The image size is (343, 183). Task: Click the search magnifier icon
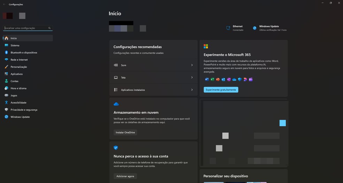point(49,28)
